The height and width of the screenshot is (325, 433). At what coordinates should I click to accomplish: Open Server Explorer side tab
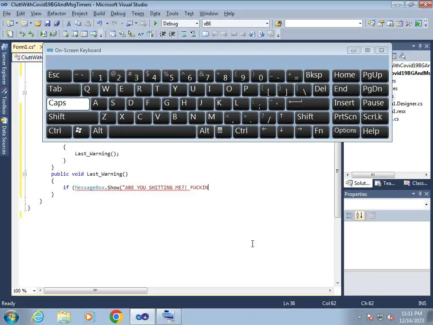click(4, 65)
